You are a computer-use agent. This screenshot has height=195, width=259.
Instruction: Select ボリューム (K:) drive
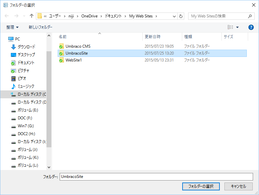[25, 158]
